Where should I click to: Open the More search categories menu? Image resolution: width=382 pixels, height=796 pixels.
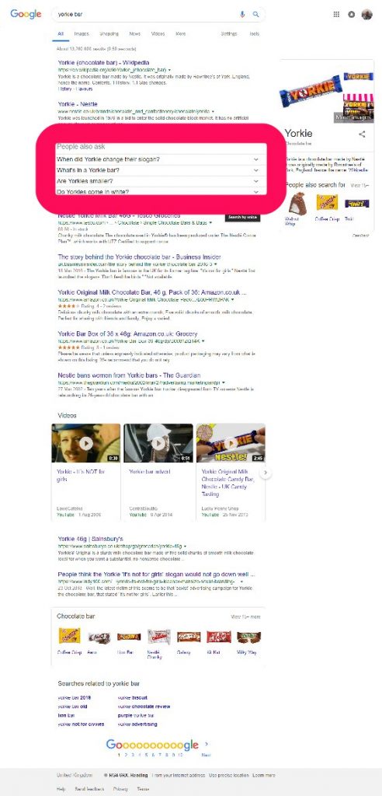pyautogui.click(x=181, y=34)
